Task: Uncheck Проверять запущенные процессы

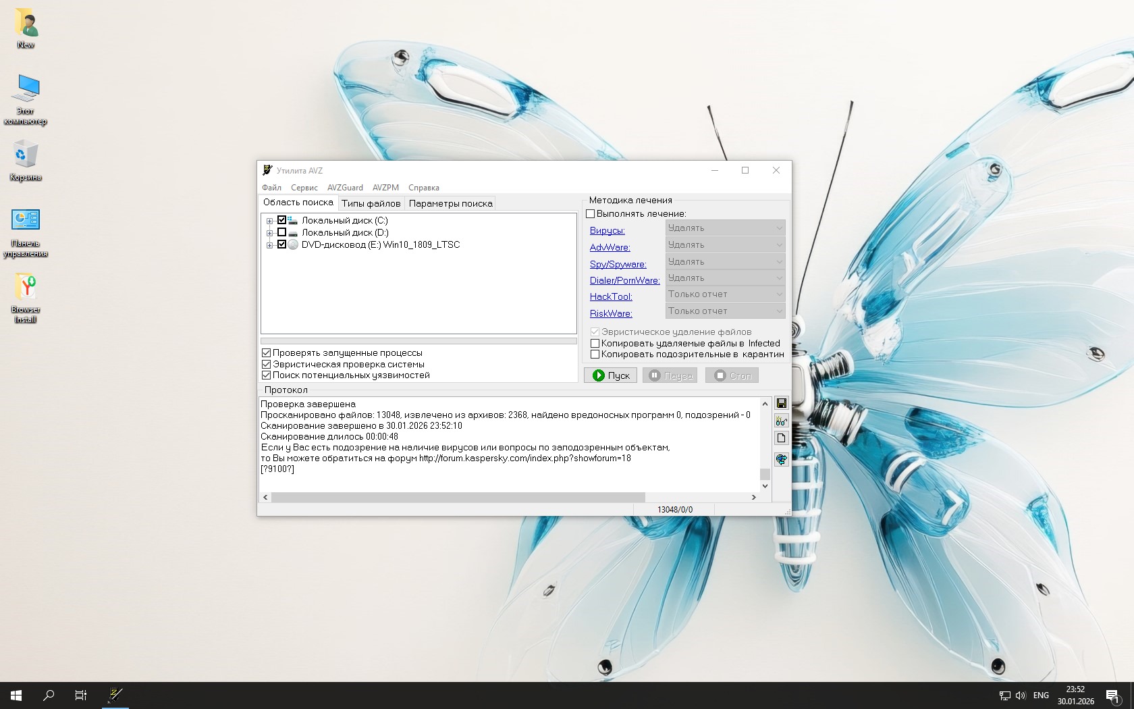Action: (267, 352)
